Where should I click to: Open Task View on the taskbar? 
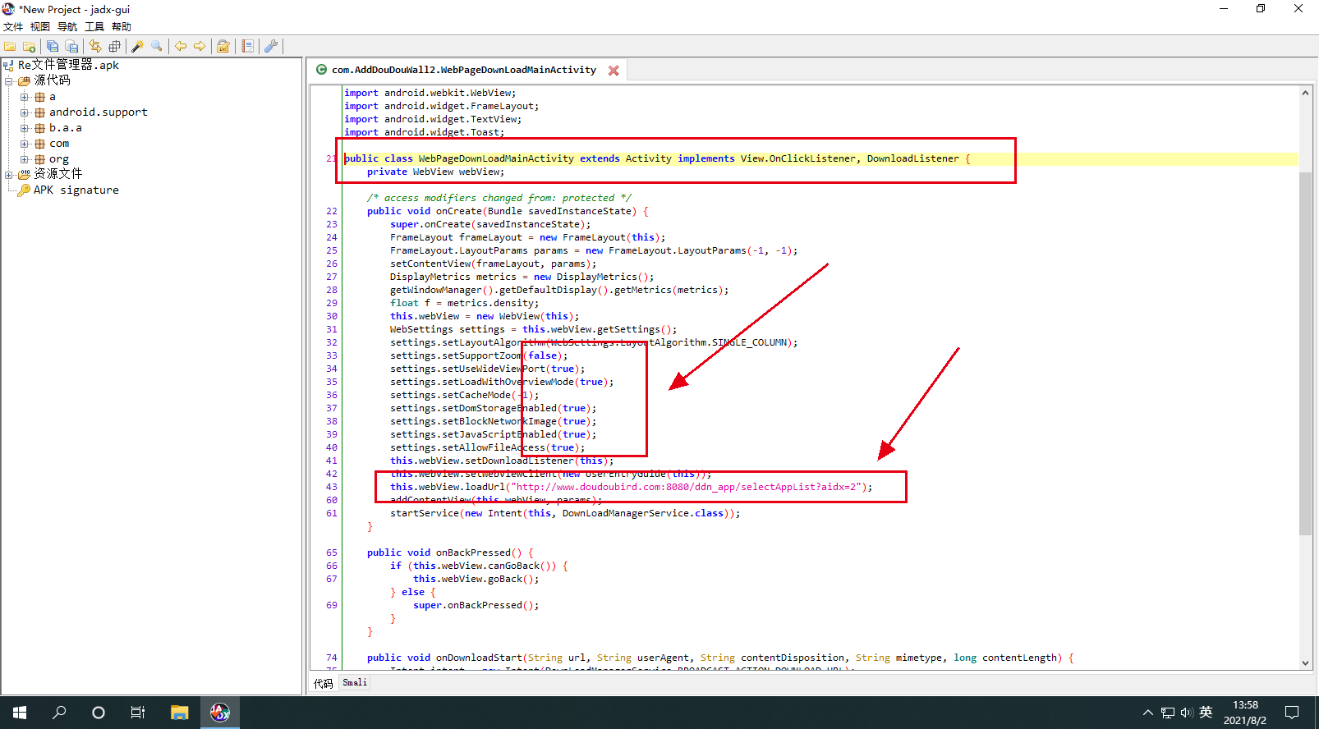click(138, 713)
